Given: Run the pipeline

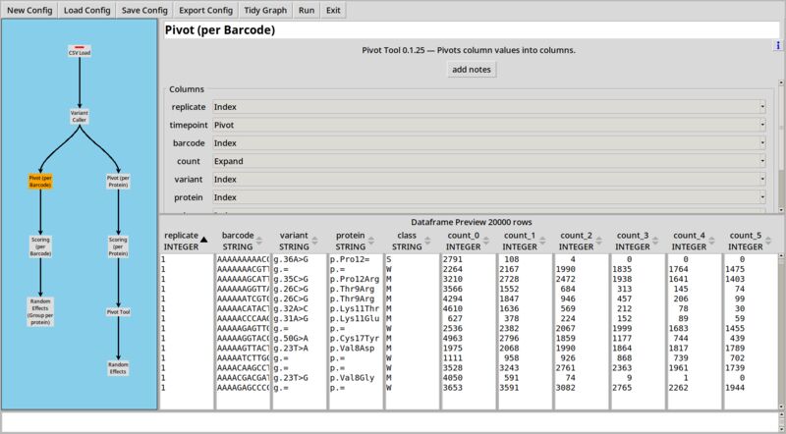Looking at the screenshot, I should coord(307,10).
